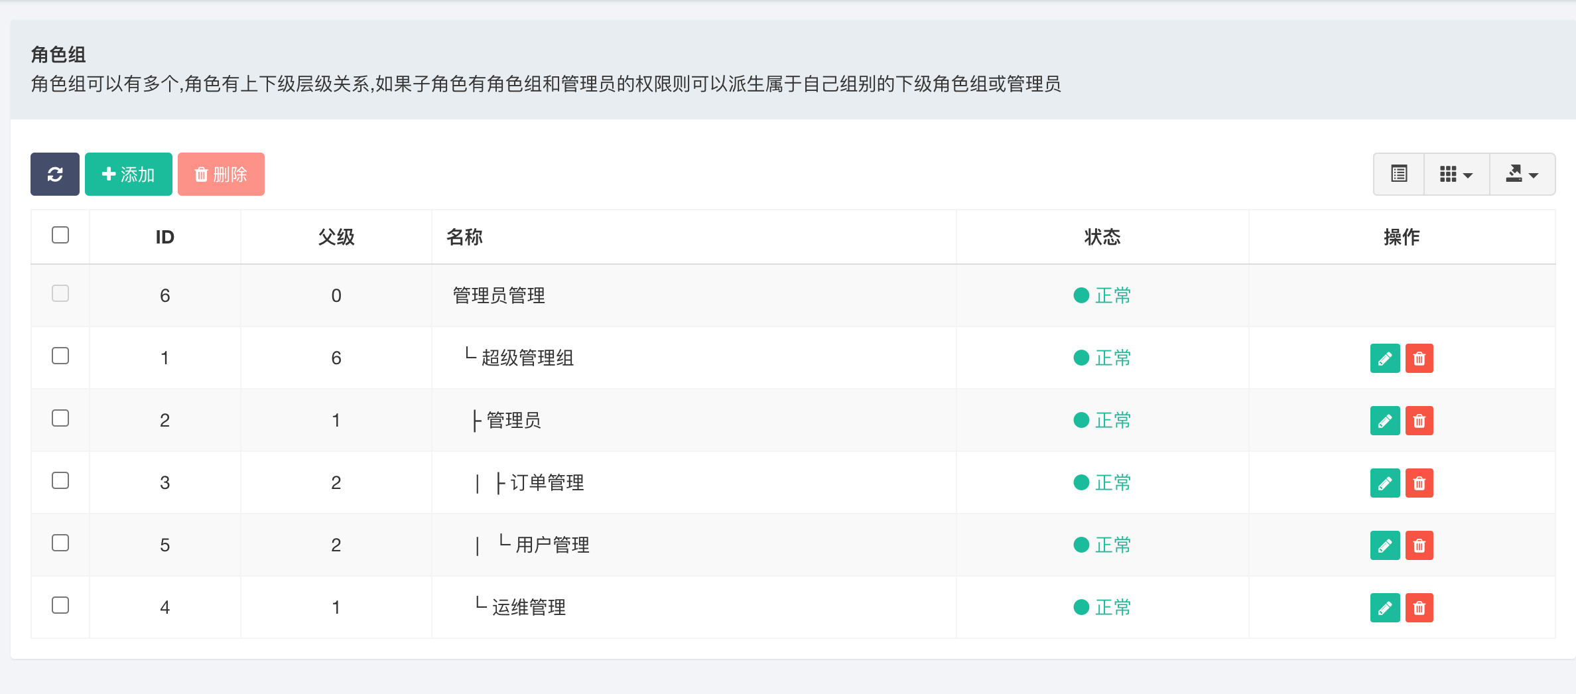Viewport: 1576px width, 694px height.
Task: Click the delete trash icon for 管理员 row
Action: coord(1419,420)
